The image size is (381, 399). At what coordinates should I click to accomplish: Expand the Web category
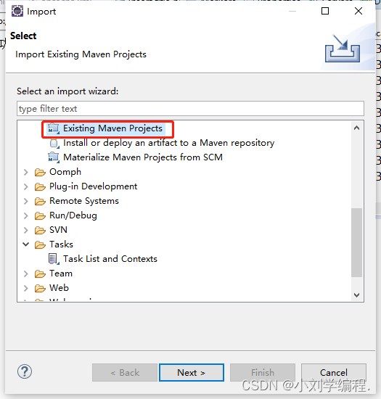[25, 288]
